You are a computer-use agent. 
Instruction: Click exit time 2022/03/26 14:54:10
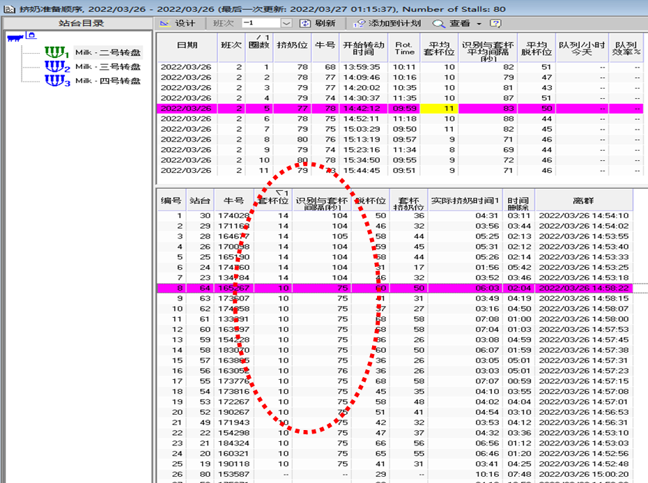click(x=583, y=215)
